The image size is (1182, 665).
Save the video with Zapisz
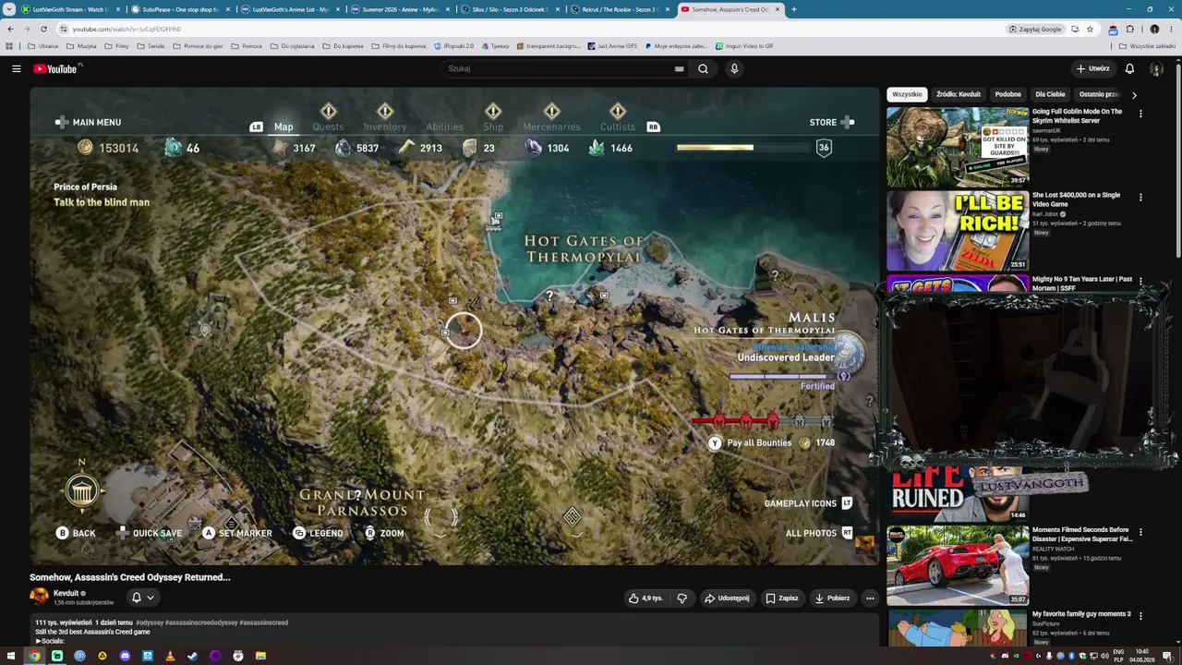(782, 598)
